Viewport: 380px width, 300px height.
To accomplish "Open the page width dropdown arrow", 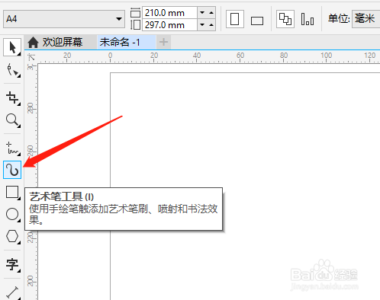I will click(202, 12).
